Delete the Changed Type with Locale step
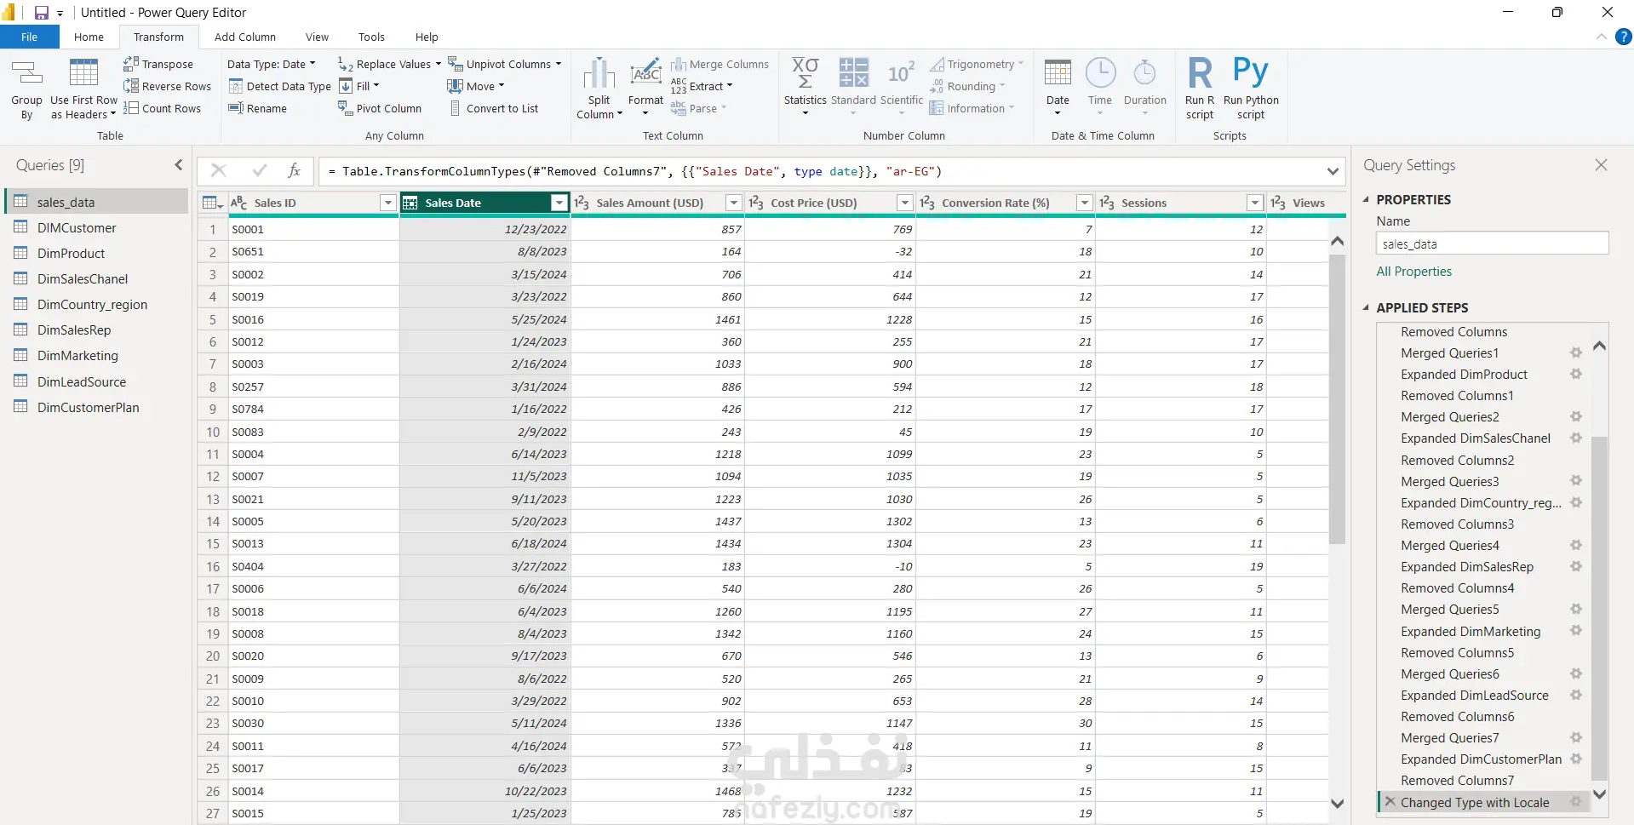The width and height of the screenshot is (1634, 825). click(1390, 802)
